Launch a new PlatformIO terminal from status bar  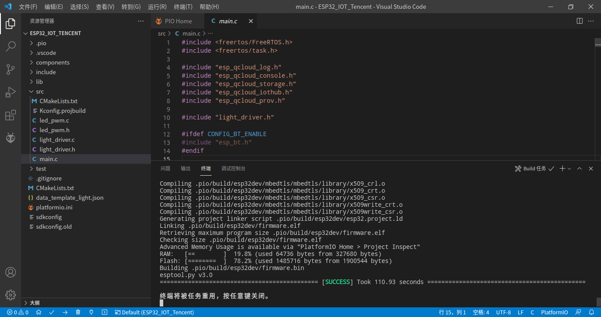pos(104,312)
